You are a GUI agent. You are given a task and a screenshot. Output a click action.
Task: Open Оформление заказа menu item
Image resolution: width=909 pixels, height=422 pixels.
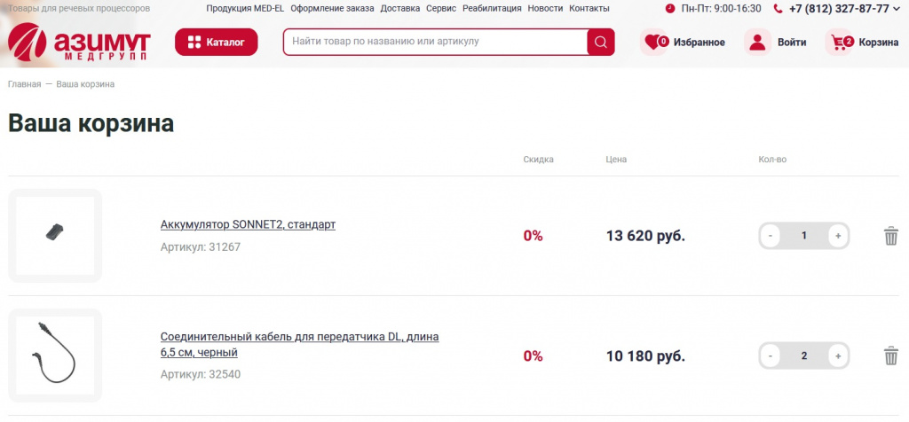[x=332, y=9]
